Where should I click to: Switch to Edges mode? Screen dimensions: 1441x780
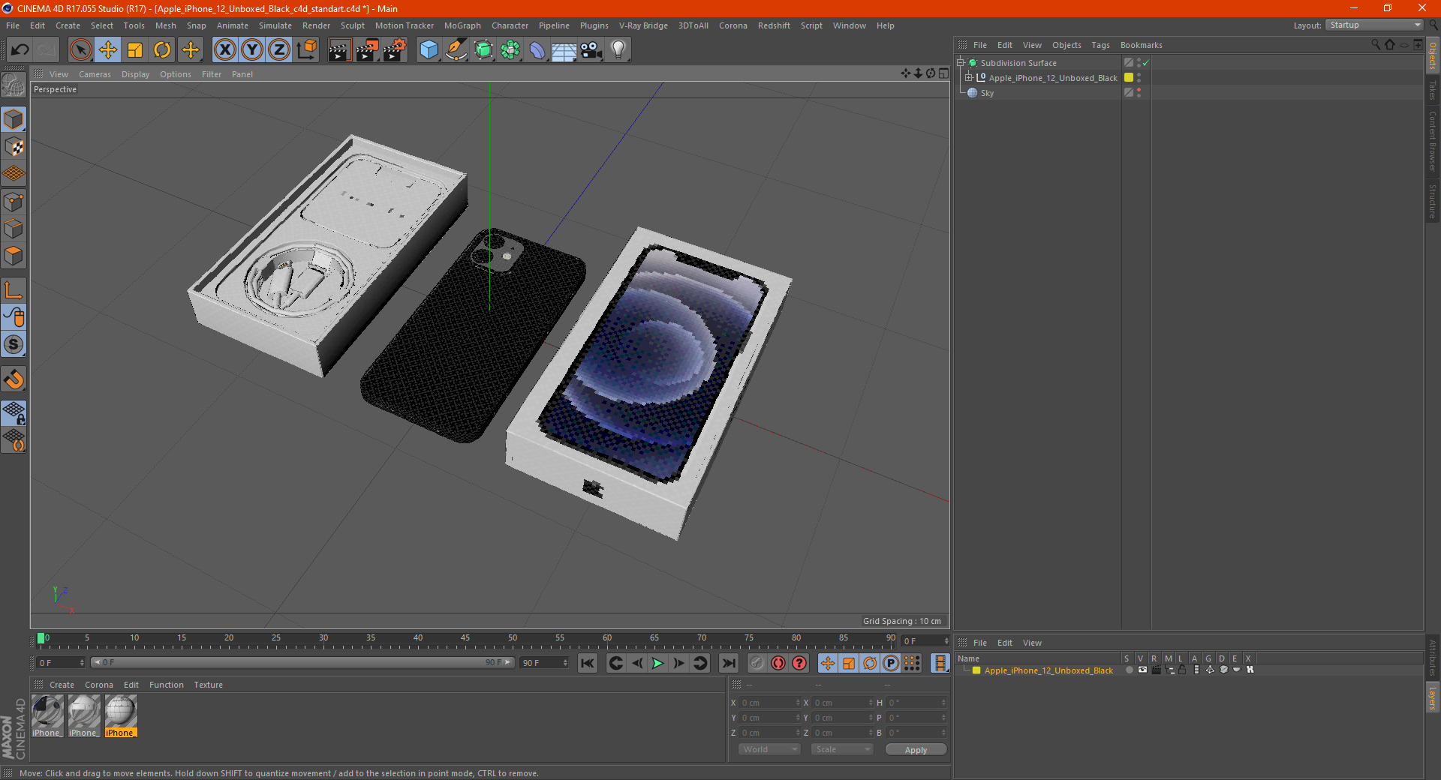(x=14, y=229)
